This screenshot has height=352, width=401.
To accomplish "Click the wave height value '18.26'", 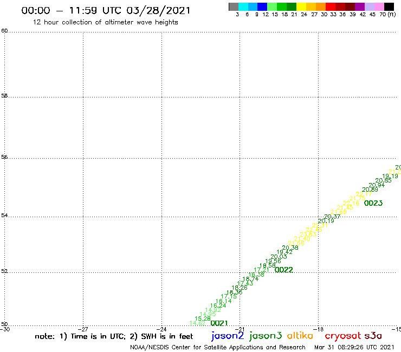I will pos(240,288).
